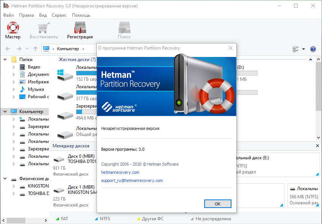
Task: Open the Помощь menu
Action: 81,15
